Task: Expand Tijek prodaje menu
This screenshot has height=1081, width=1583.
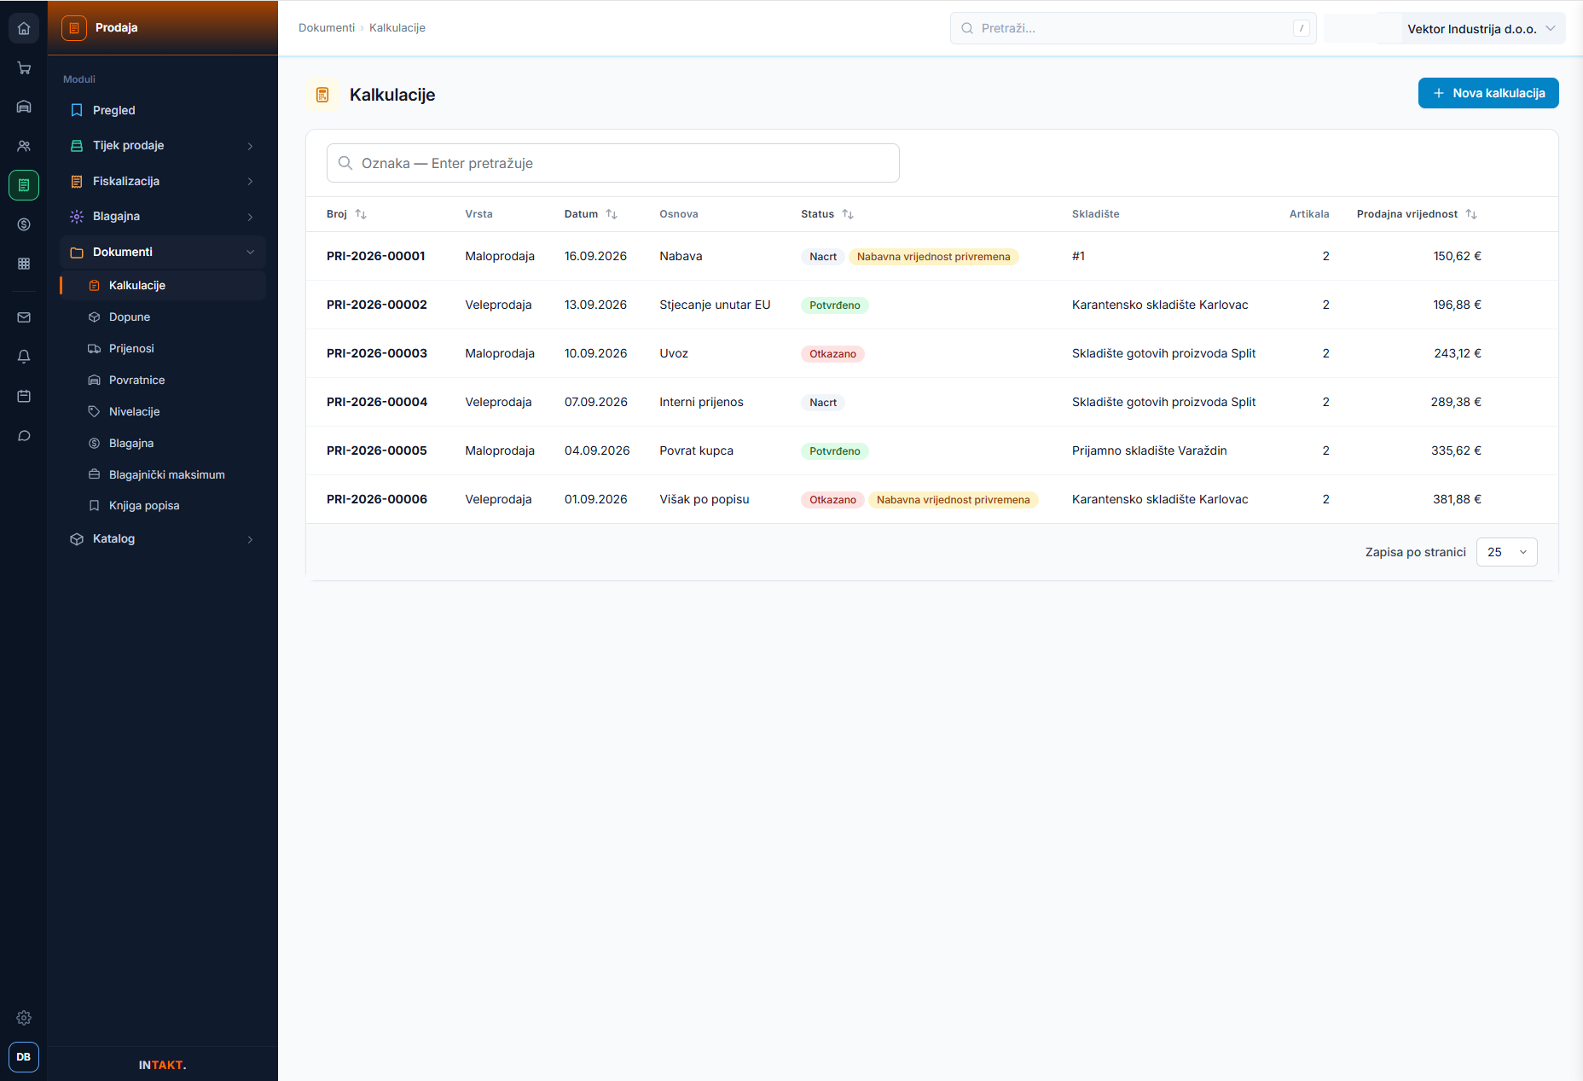Action: click(x=162, y=146)
